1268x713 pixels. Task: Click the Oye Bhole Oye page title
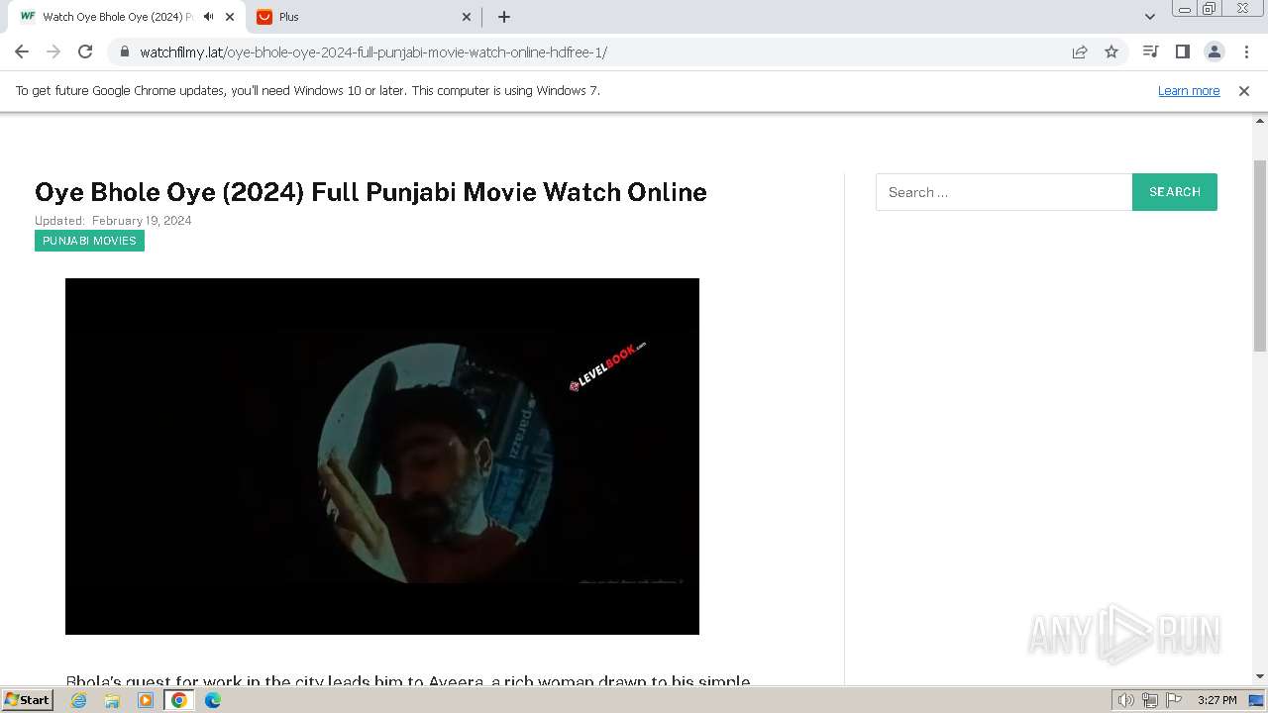click(370, 192)
